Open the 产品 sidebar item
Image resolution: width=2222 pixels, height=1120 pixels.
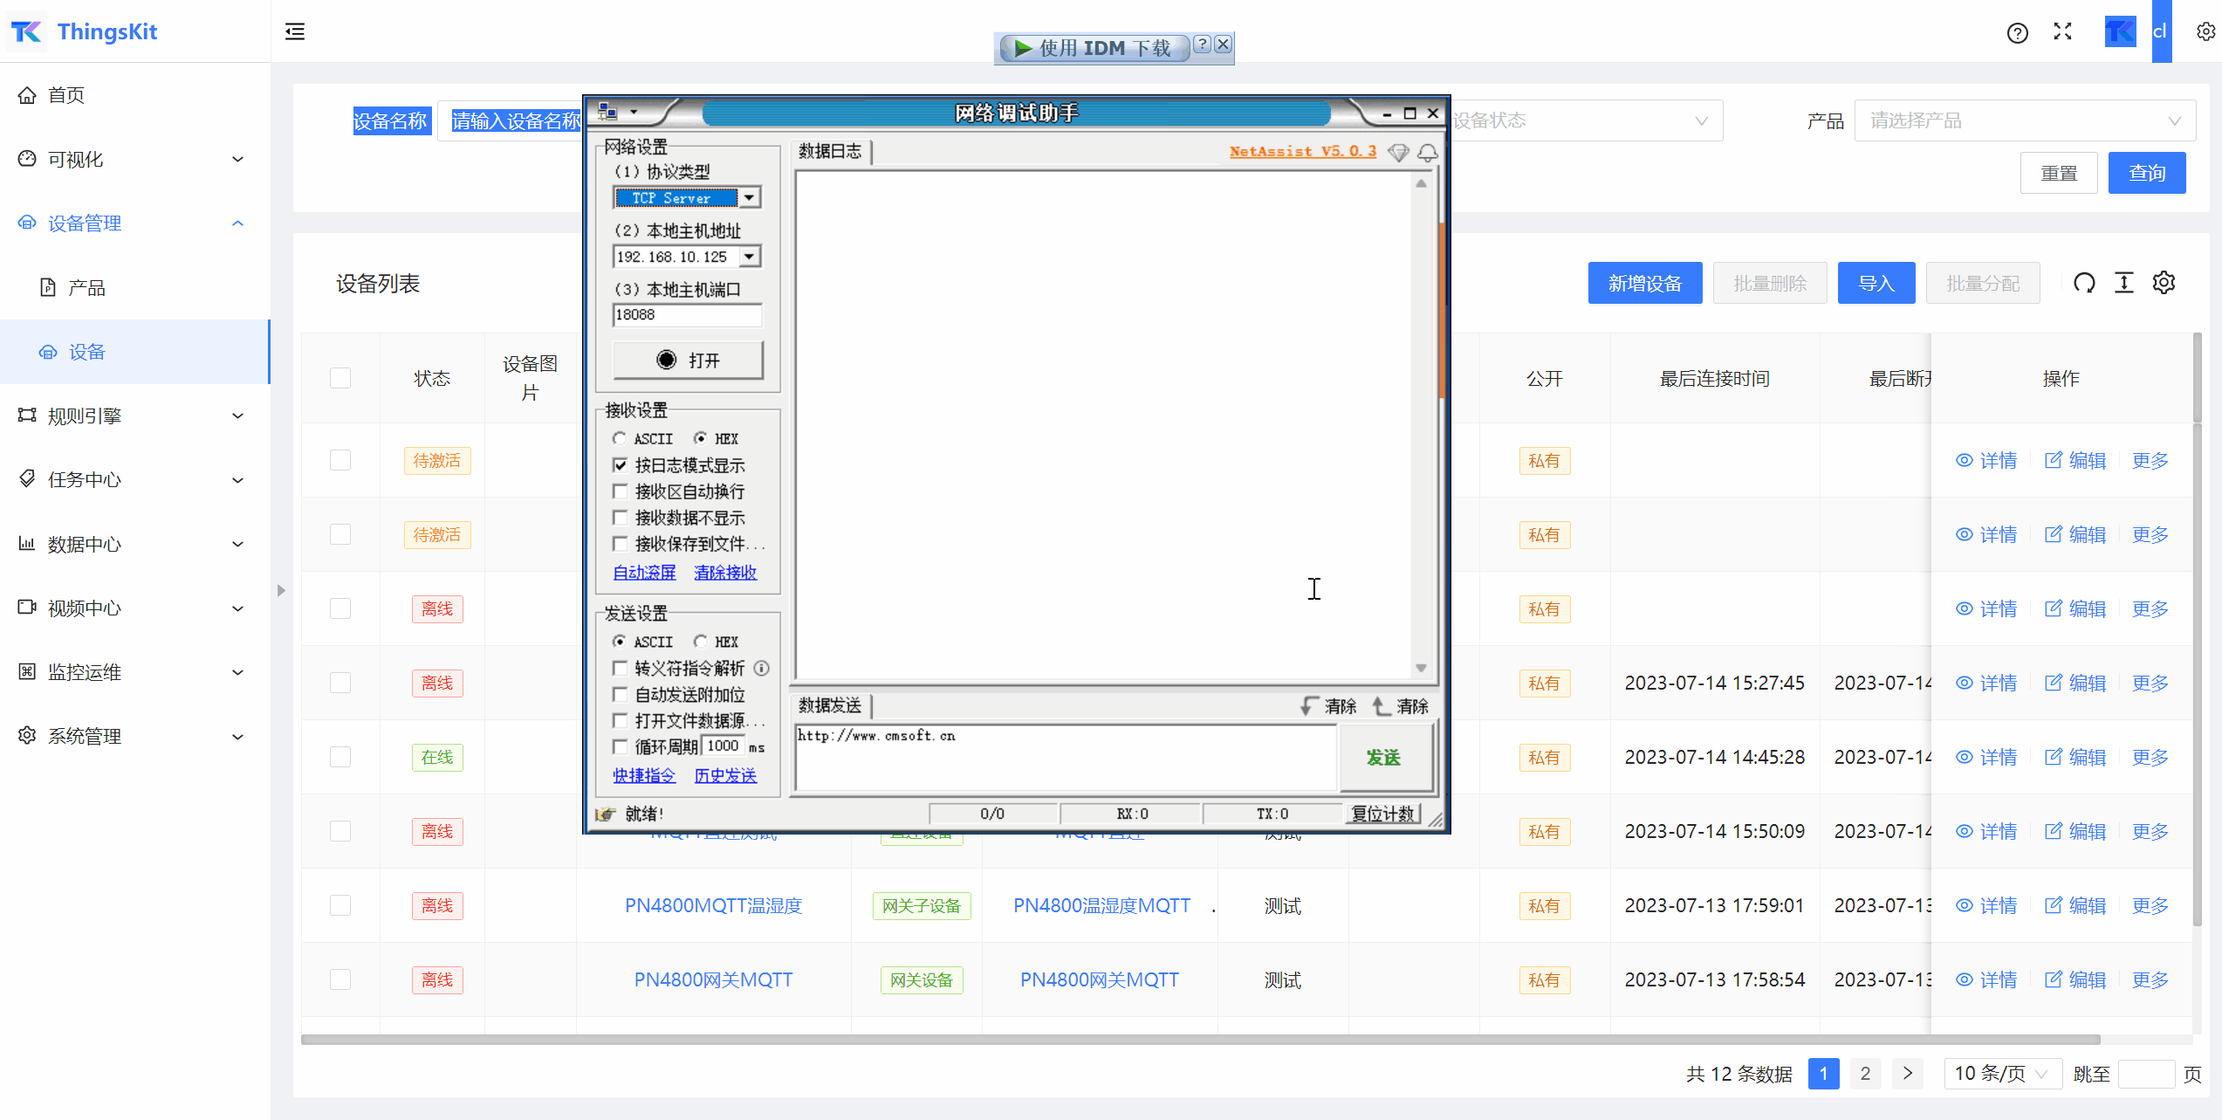click(x=135, y=287)
